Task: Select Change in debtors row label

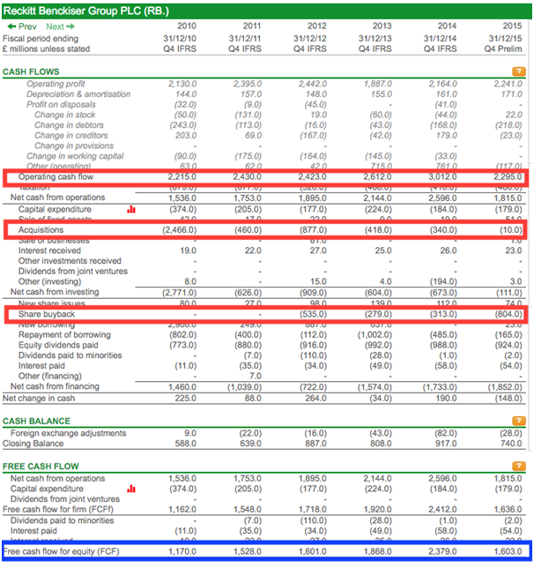Action: pyautogui.click(x=69, y=125)
